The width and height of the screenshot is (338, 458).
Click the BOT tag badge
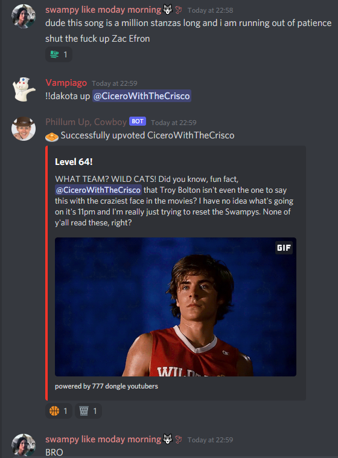[138, 121]
